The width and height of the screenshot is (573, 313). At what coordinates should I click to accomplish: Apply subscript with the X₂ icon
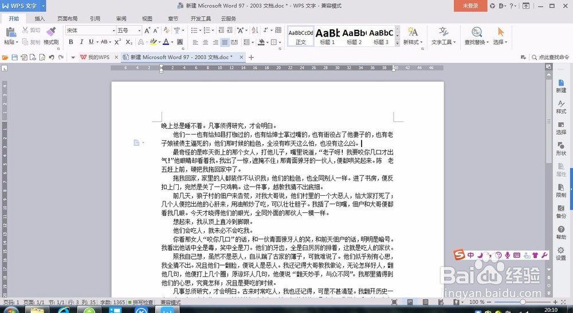point(128,42)
